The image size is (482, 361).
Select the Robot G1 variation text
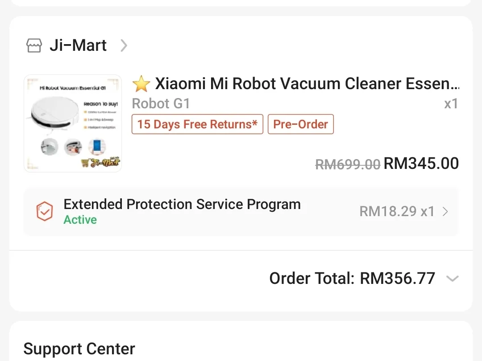tap(161, 104)
